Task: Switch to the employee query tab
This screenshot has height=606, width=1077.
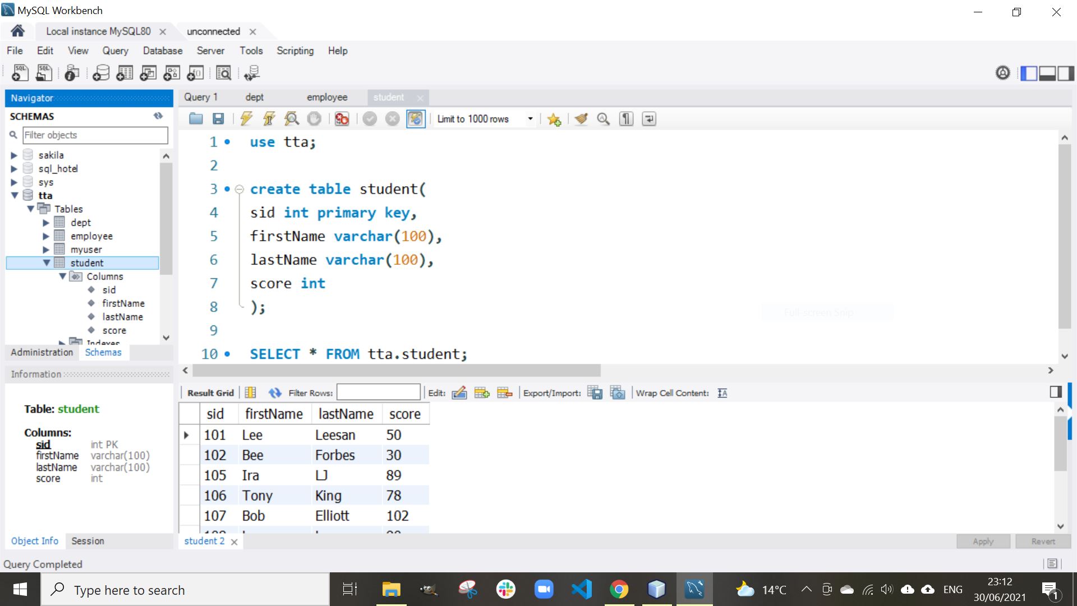Action: pos(327,97)
